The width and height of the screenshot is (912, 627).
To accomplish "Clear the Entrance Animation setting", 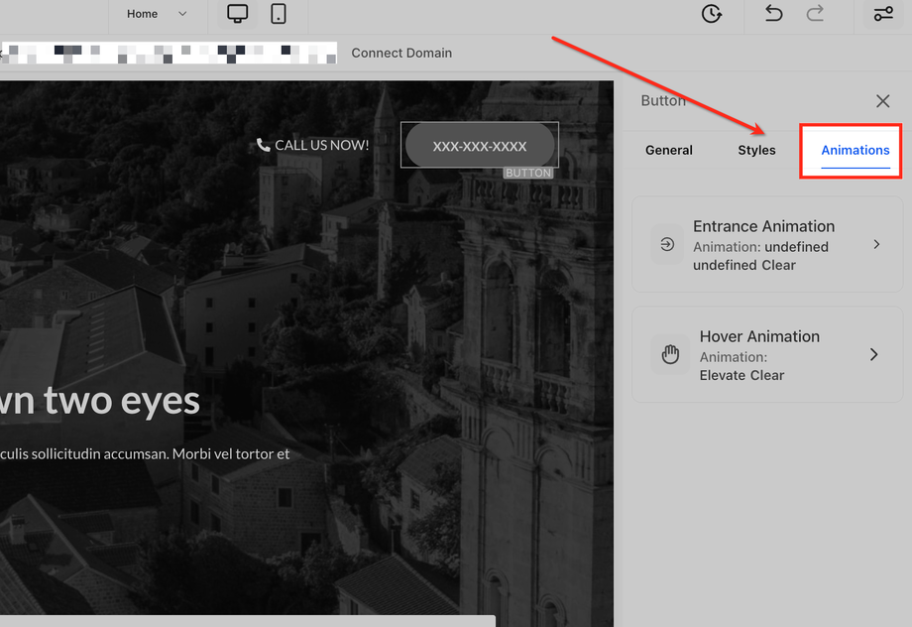I will [x=778, y=265].
